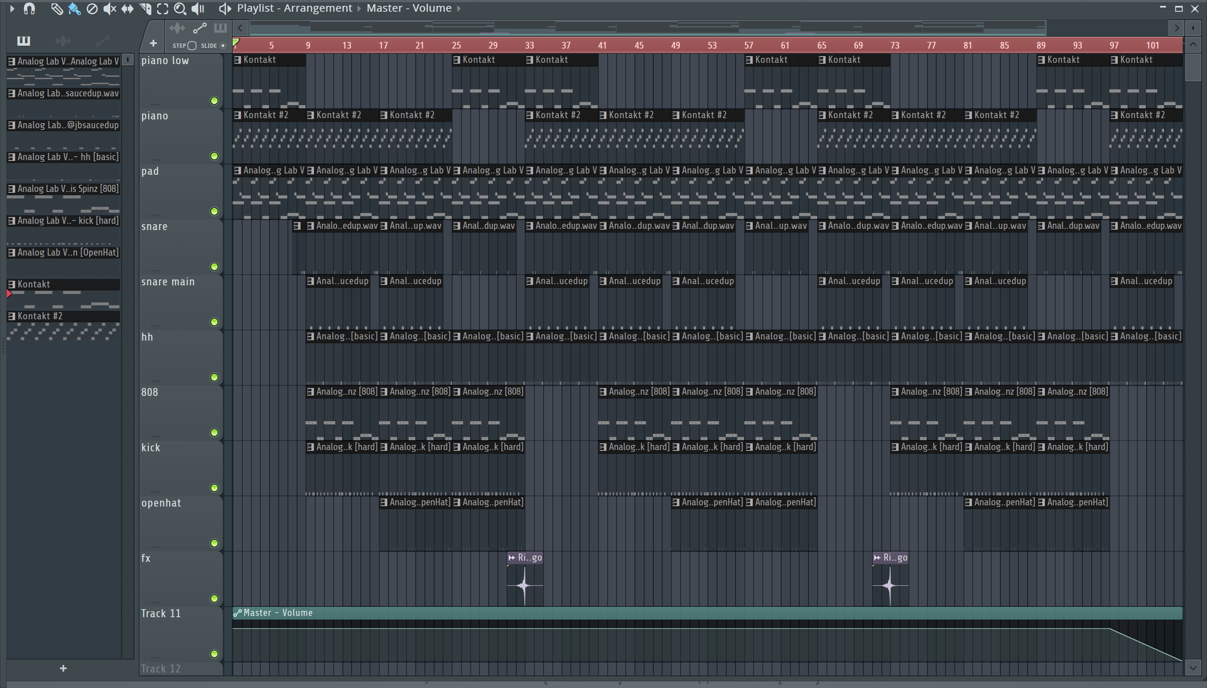The image size is (1207, 688).
Task: Select the Paint brush tool
Action: click(x=74, y=8)
